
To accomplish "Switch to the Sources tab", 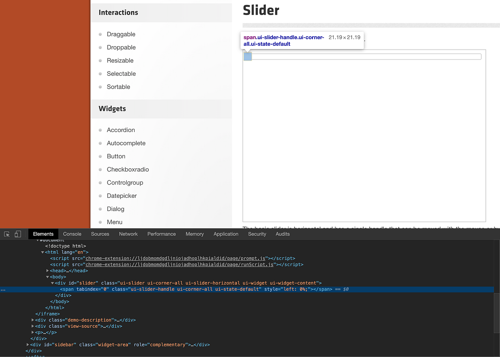I will (100, 234).
